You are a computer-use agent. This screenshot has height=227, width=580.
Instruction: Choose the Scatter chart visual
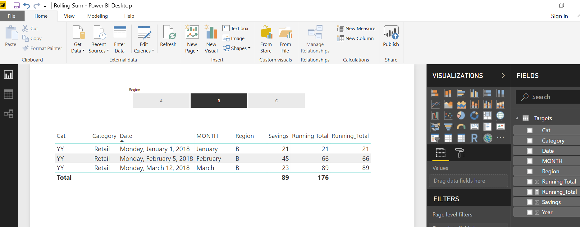coord(448,116)
